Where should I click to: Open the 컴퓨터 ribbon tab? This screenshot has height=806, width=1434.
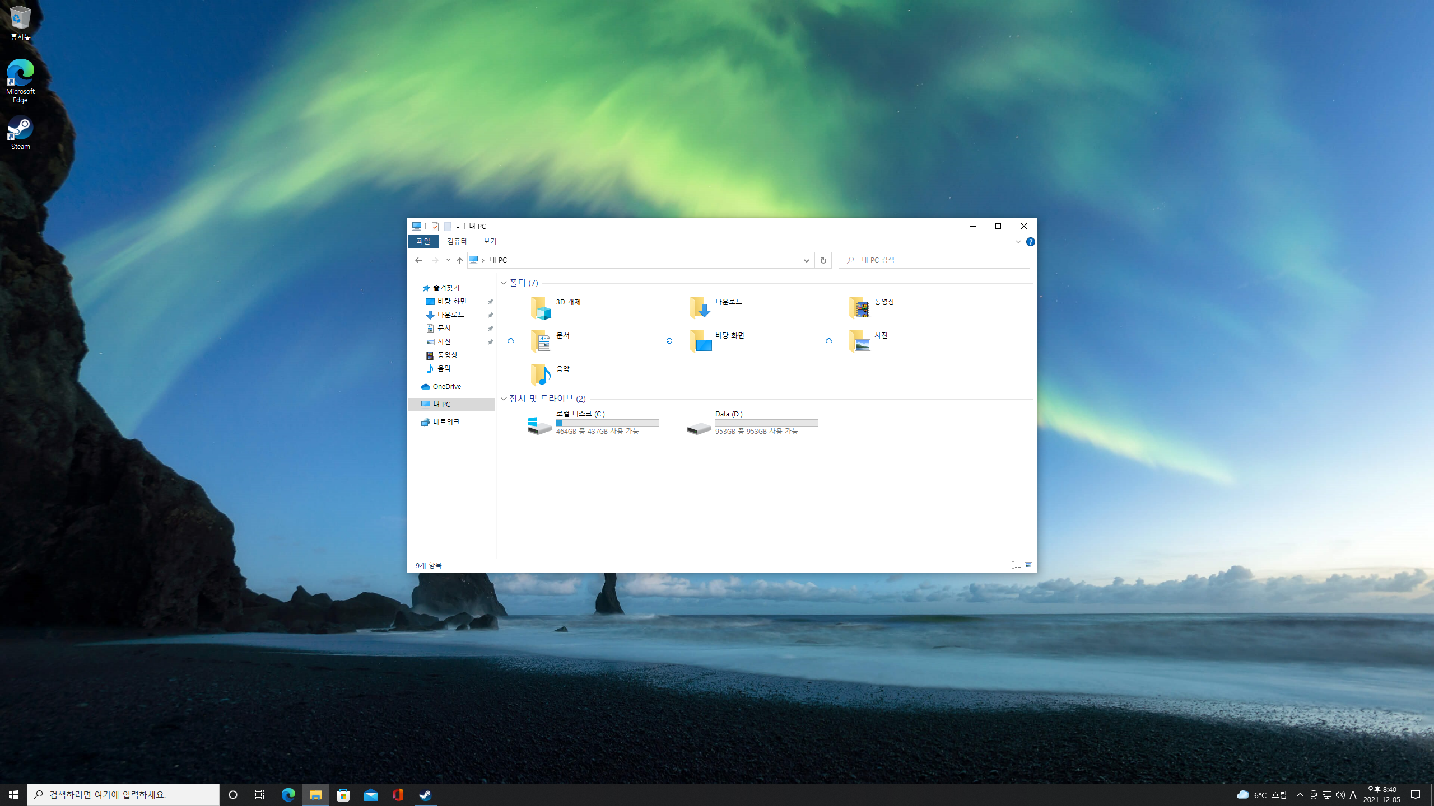(x=457, y=241)
